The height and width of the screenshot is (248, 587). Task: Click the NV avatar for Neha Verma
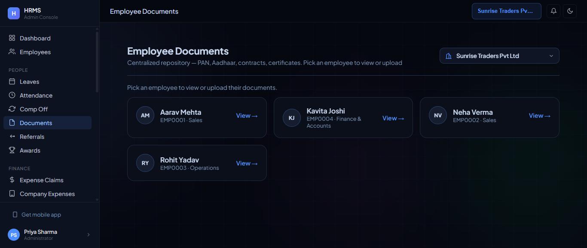[438, 116]
